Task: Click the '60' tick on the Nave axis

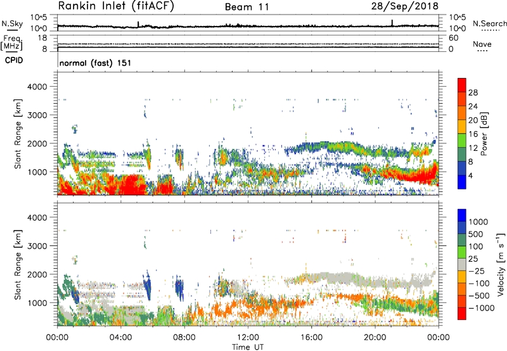Action: 453,38
